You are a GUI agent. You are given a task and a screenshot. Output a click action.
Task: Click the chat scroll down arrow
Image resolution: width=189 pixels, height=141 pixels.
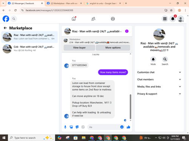(x=130, y=120)
